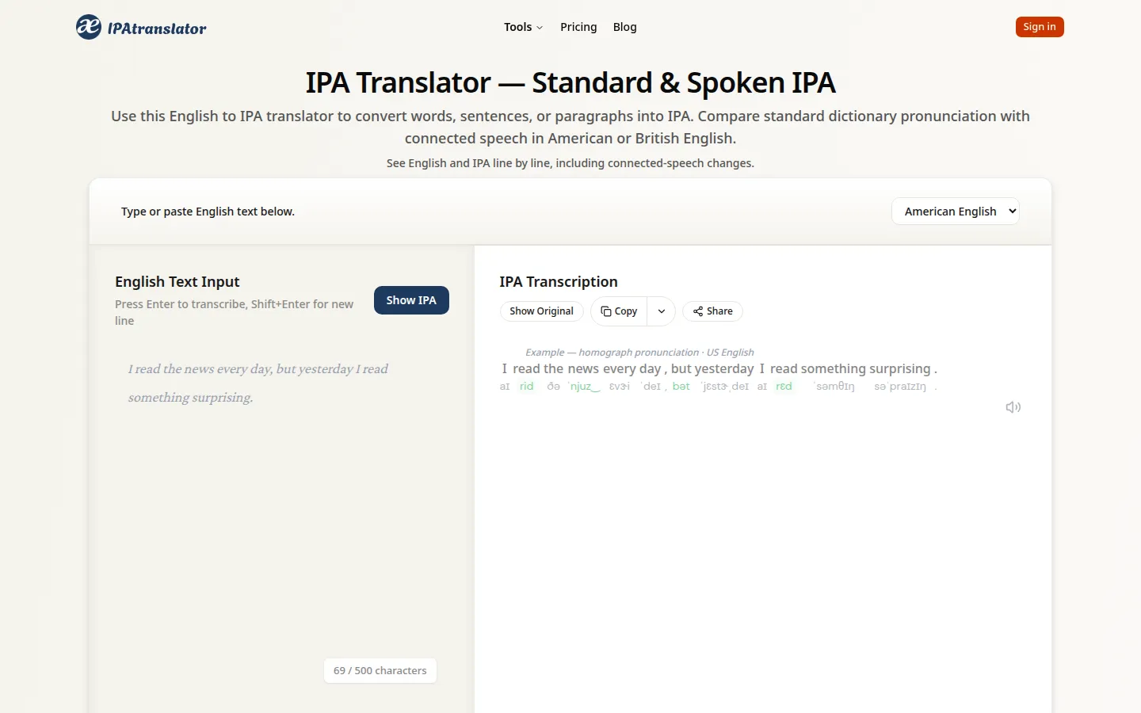1141x713 pixels.
Task: Open the Tools menu
Action: pyautogui.click(x=523, y=27)
